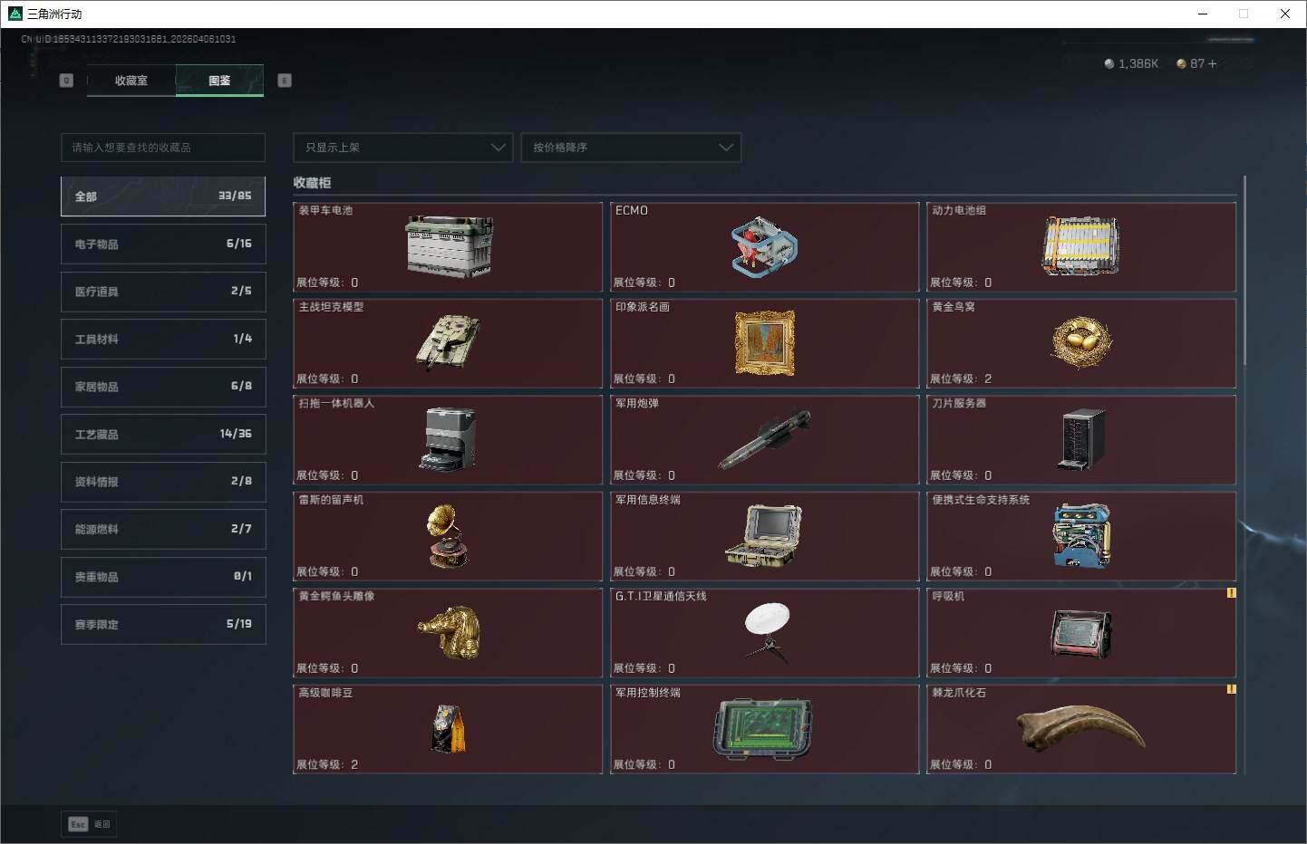Click the gold 87 currency icon
Screen dimensions: 1307x844
[1181, 63]
